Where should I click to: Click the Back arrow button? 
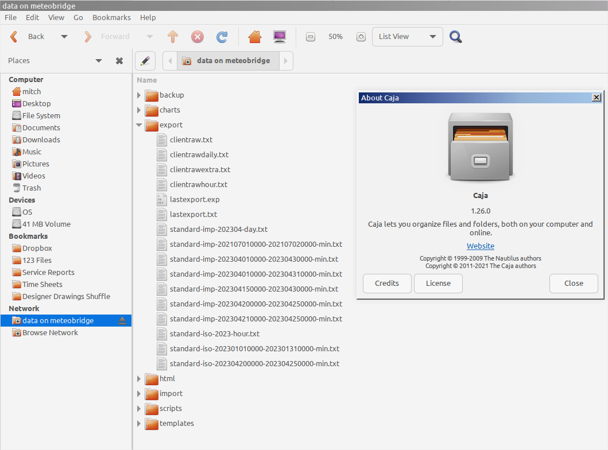click(26, 37)
